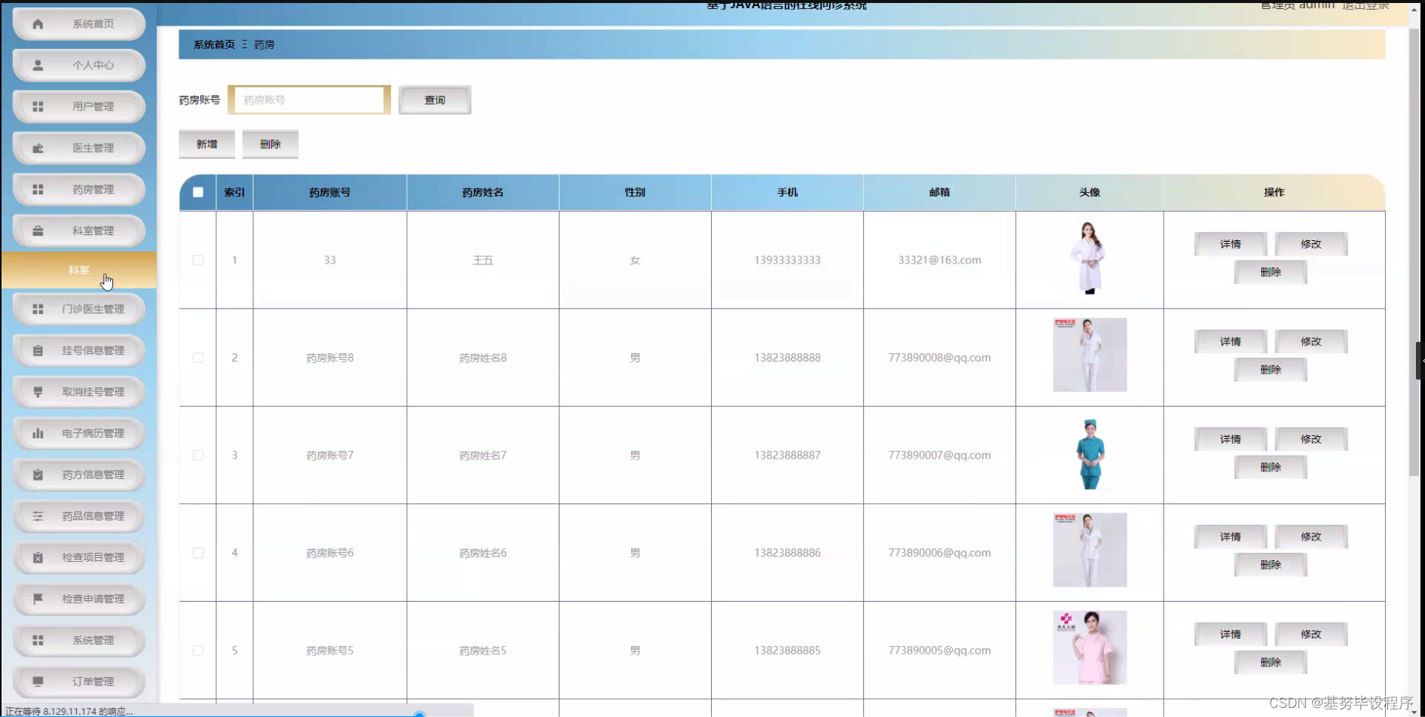Click the grid icon beside 用户管理

click(x=38, y=107)
